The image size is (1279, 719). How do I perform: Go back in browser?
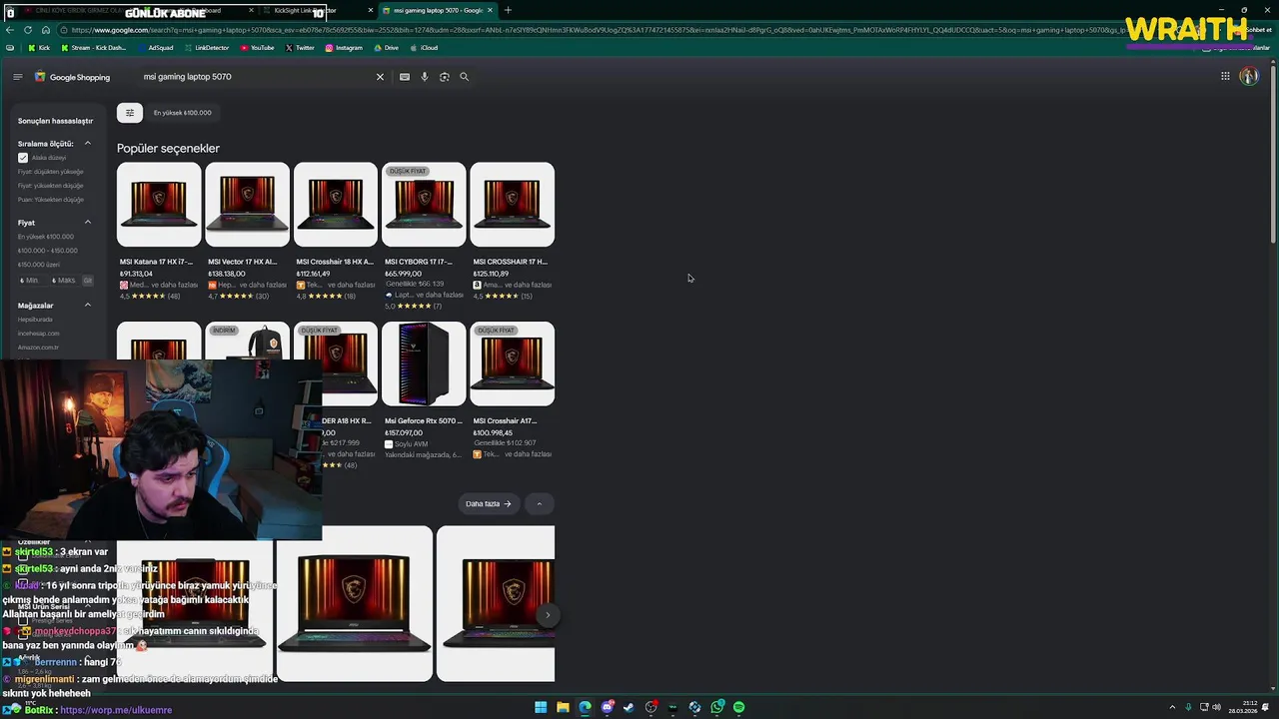pyautogui.click(x=10, y=30)
